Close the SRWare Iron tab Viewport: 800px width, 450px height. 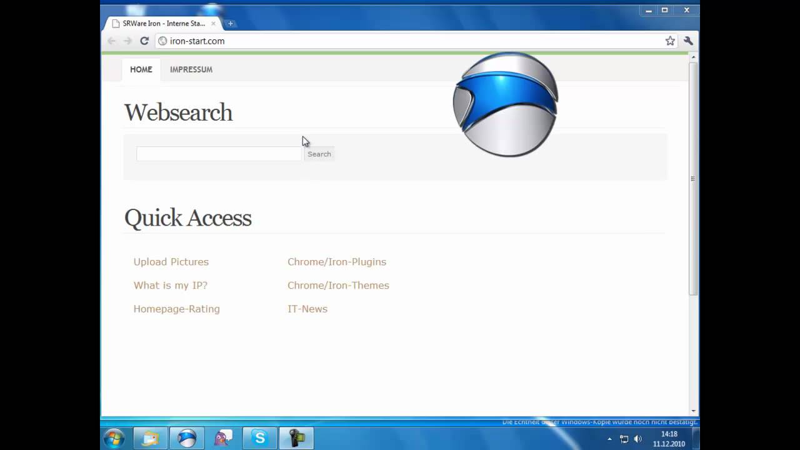coord(213,24)
